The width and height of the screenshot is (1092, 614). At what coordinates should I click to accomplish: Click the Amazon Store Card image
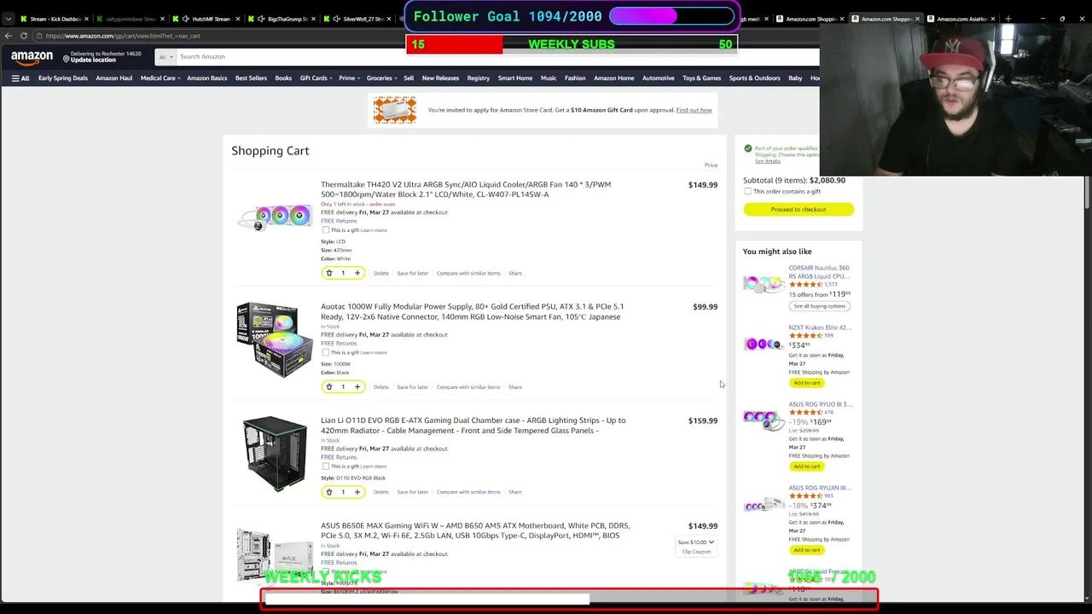(x=395, y=110)
